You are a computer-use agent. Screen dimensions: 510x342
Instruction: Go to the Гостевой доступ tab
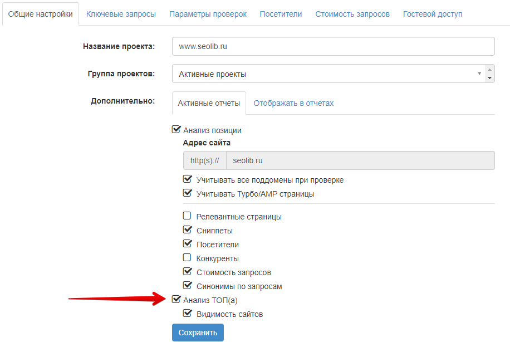(433, 14)
